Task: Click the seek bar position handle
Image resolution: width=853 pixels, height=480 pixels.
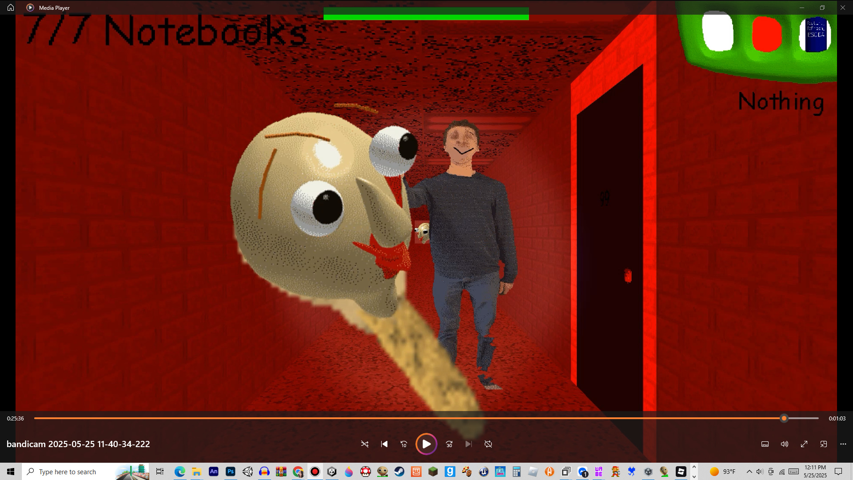Action: tap(784, 418)
